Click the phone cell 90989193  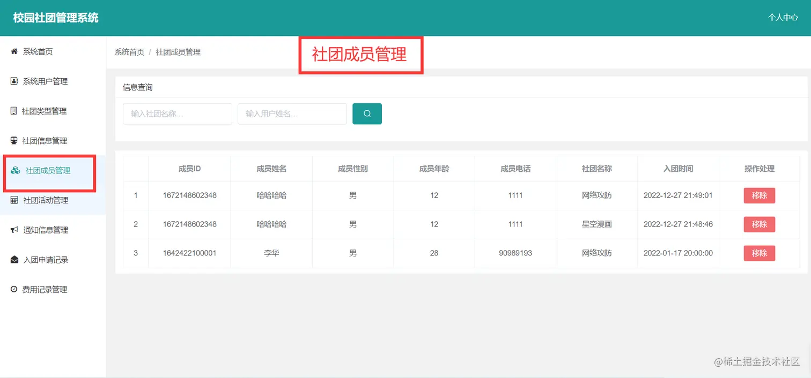515,253
